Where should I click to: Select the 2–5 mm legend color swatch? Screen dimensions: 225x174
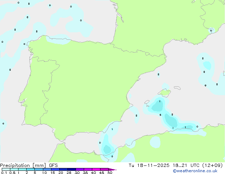[x=31, y=169]
